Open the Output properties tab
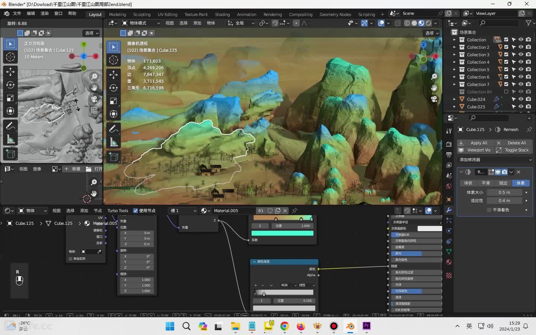Screen dimensions: 536x335 click(449, 154)
